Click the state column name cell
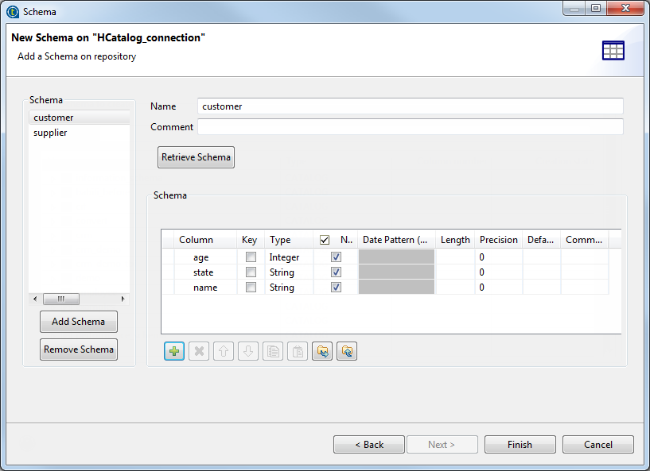Viewport: 650px width, 471px height. click(205, 272)
